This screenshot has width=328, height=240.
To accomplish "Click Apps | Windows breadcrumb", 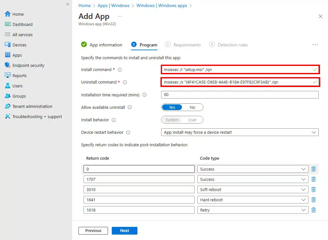I will pyautogui.click(x=113, y=6).
